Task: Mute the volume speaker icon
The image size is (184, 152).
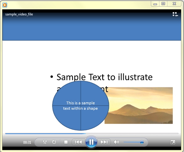Action: [116, 142]
